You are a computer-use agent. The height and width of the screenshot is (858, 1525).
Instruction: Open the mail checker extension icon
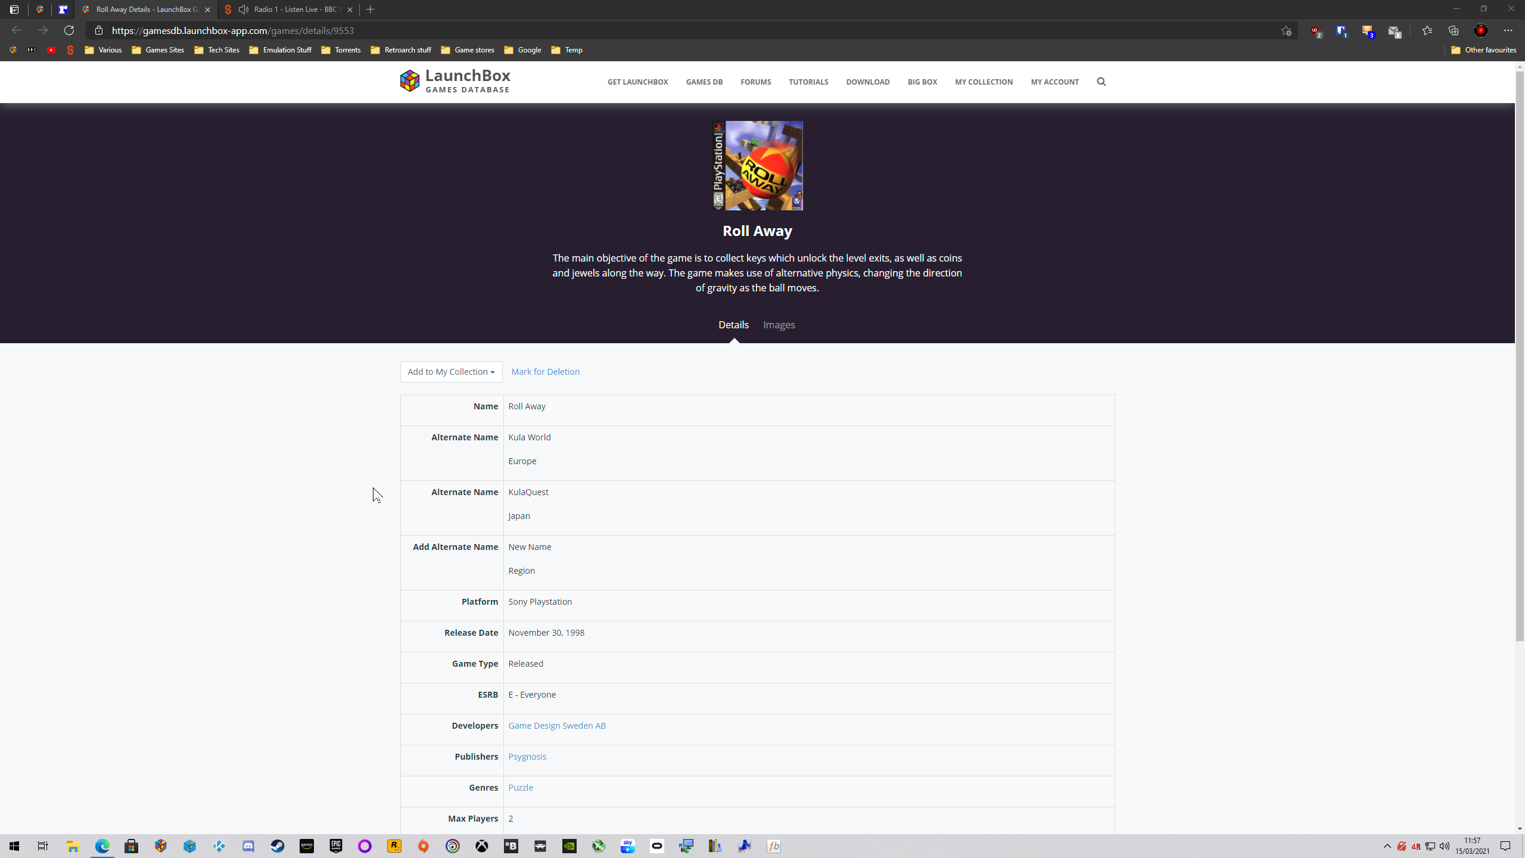tap(1394, 31)
